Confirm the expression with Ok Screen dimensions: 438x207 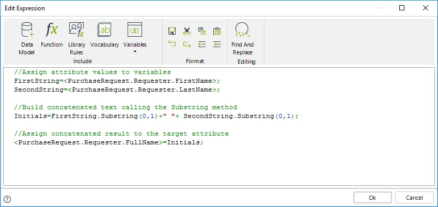click(372, 198)
